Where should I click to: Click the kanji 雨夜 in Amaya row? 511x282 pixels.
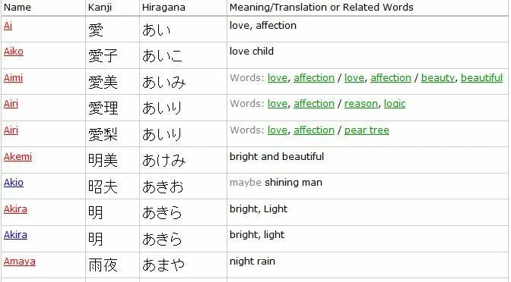103,265
